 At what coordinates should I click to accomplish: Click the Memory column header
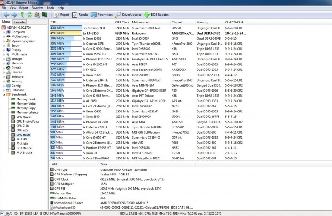210,22
